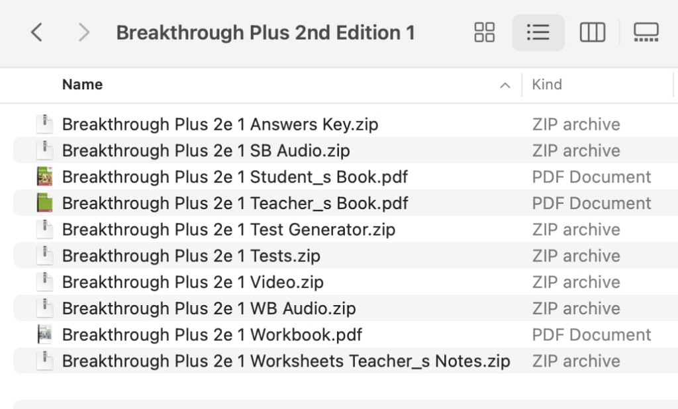Screen dimensions: 678x409
Task: Switch to list view
Action: tap(538, 32)
